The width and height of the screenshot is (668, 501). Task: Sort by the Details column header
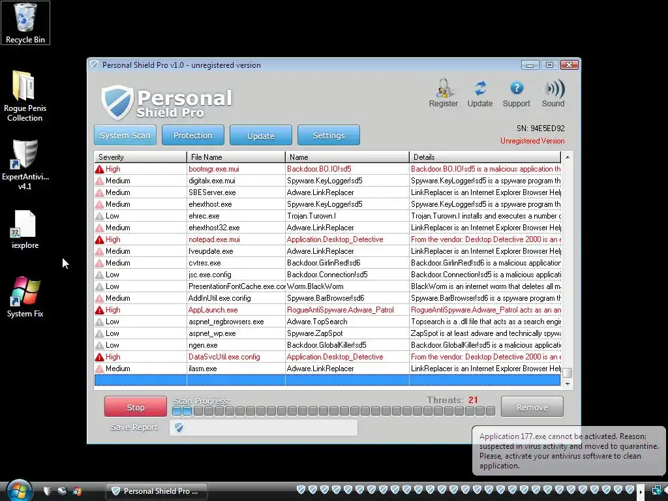pyautogui.click(x=485, y=157)
